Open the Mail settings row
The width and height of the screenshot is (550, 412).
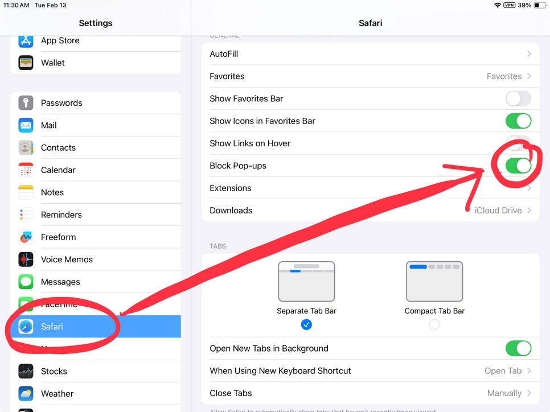pyautogui.click(x=96, y=125)
